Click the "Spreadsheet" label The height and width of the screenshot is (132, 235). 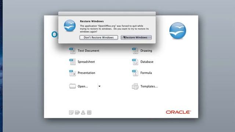(86, 62)
